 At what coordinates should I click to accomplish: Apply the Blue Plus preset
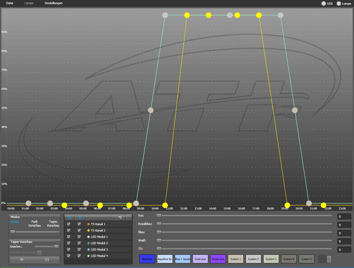pos(147,259)
